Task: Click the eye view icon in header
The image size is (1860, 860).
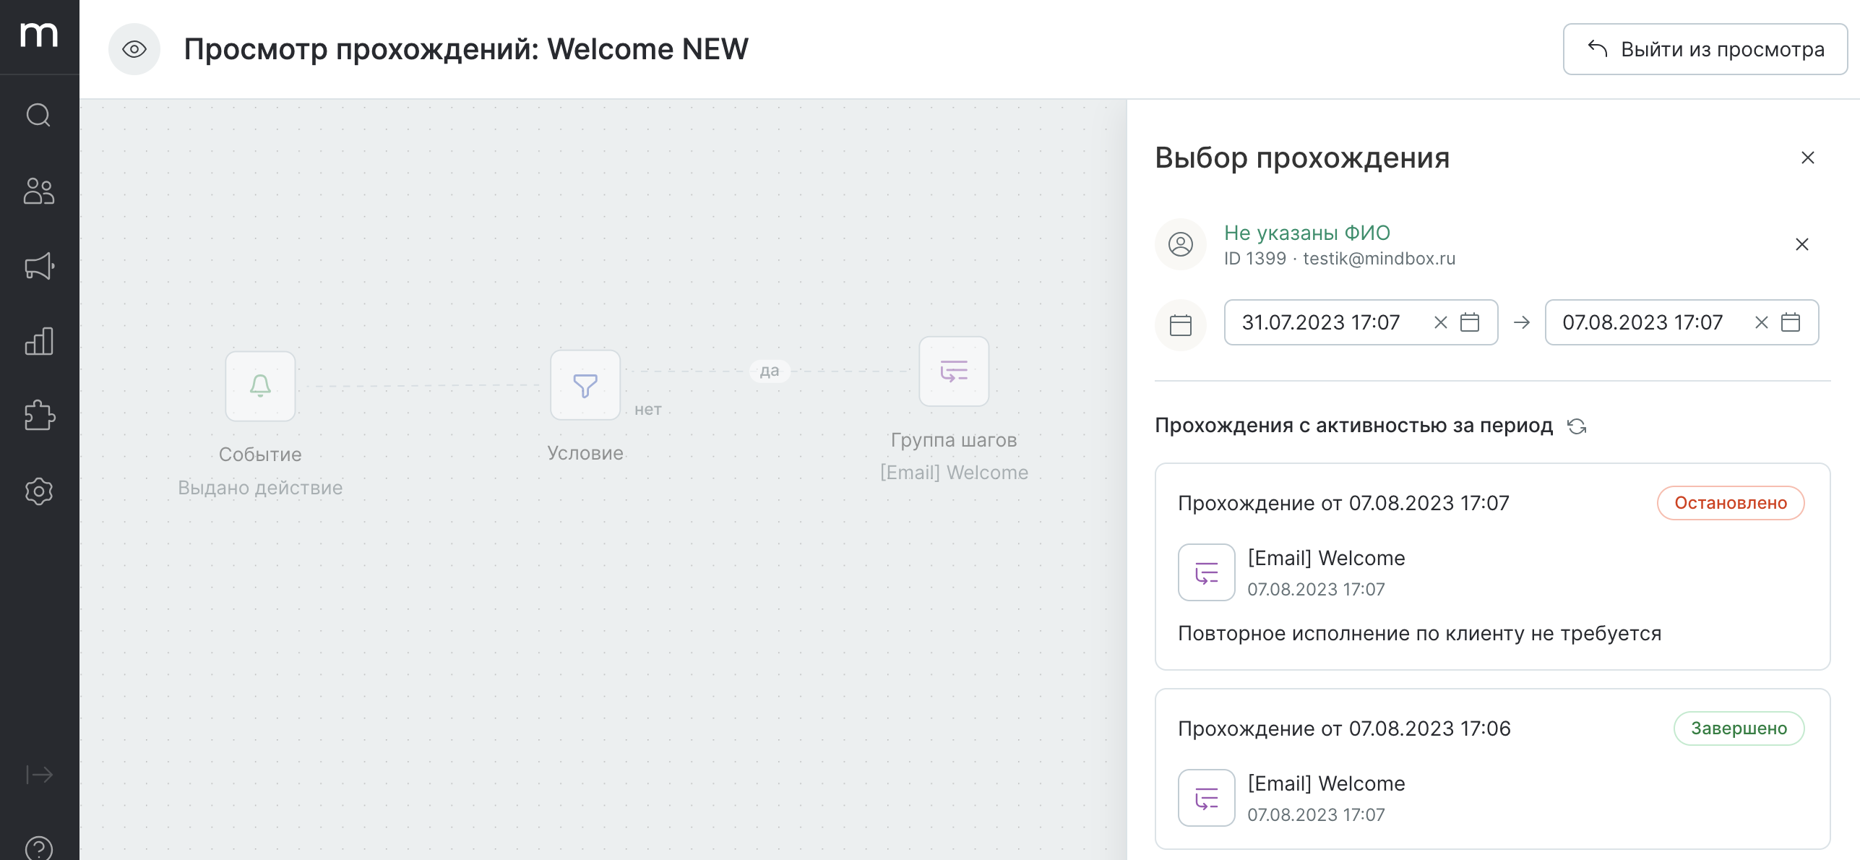Action: click(x=134, y=49)
